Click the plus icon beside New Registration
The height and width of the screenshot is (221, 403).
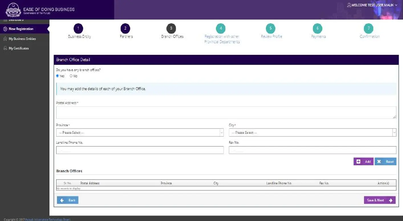click(x=5, y=29)
